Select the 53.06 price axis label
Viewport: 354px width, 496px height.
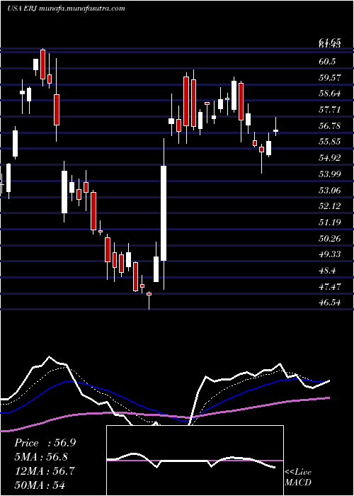[330, 190]
